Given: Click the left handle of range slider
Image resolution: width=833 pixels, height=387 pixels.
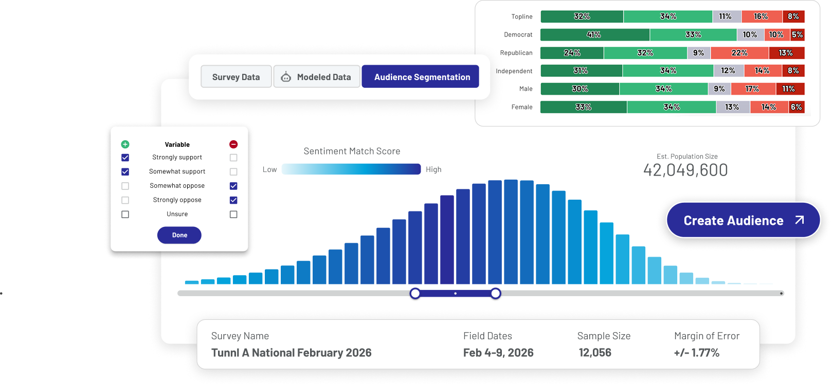Looking at the screenshot, I should (x=415, y=294).
